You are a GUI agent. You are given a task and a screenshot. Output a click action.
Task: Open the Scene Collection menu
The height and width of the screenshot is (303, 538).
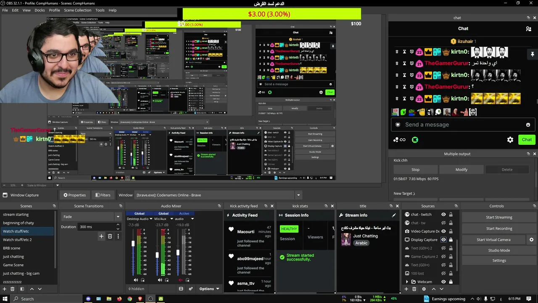tap(77, 10)
